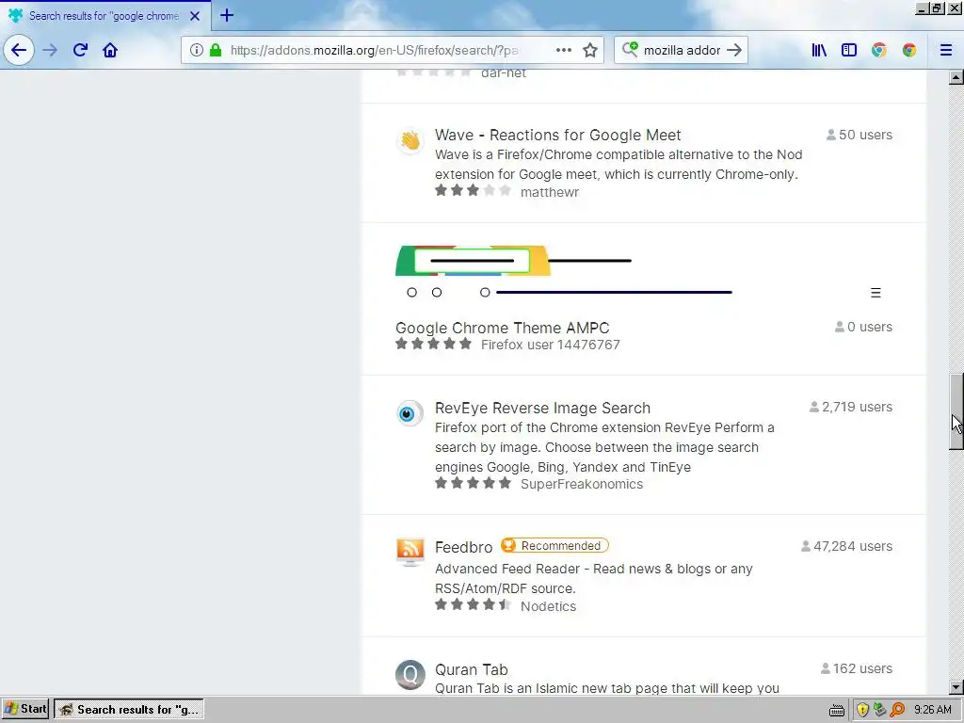Go back to the previous page
This screenshot has width=964, height=723.
point(19,50)
